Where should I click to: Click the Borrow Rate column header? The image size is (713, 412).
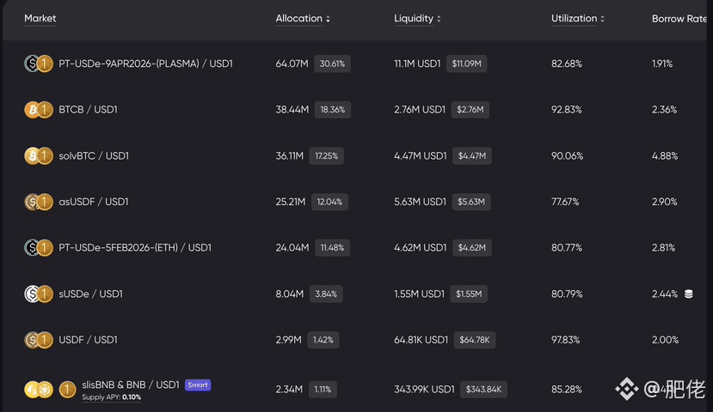click(x=679, y=18)
